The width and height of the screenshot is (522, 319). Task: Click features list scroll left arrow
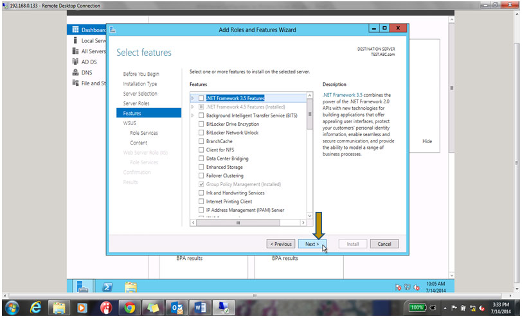tap(194, 223)
